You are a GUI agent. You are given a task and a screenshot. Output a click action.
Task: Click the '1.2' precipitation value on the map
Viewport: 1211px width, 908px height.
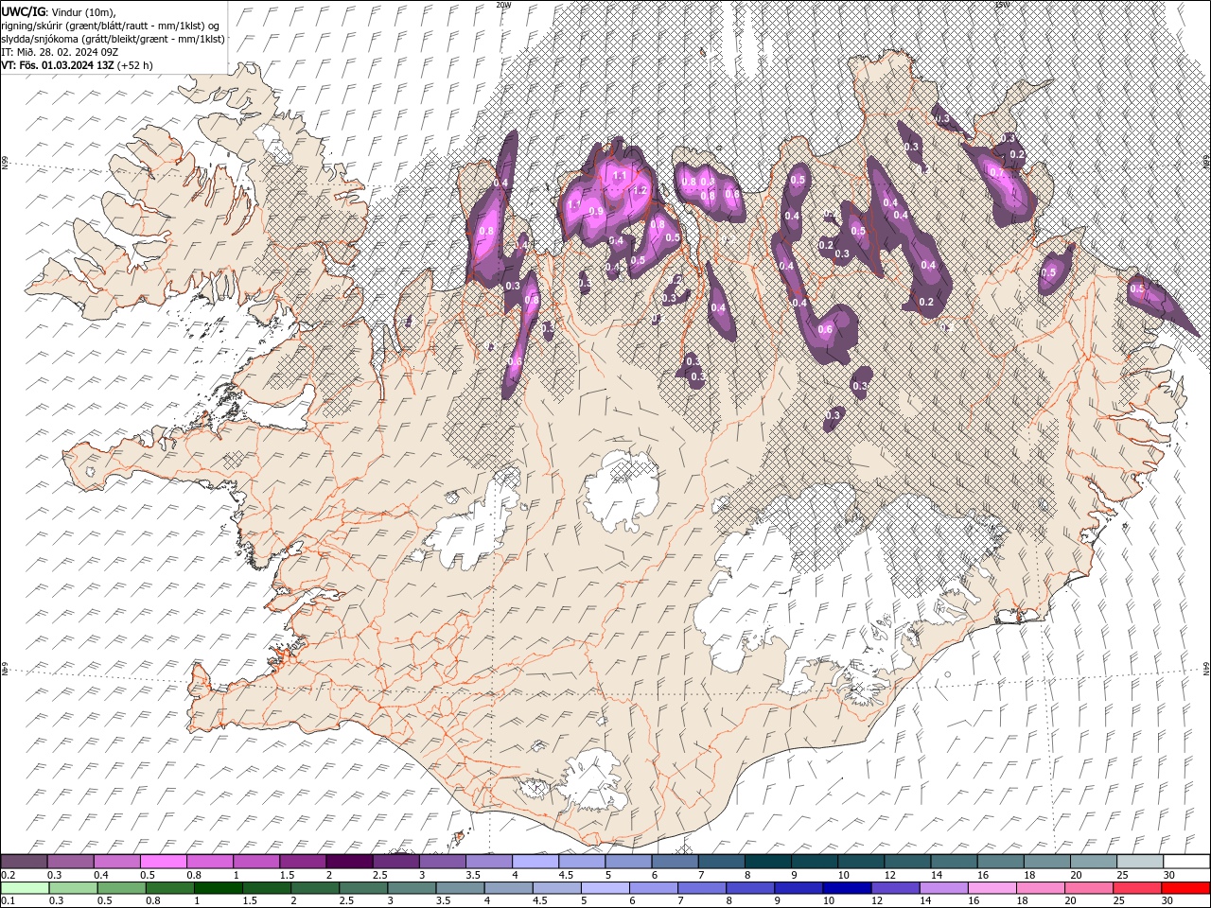640,190
